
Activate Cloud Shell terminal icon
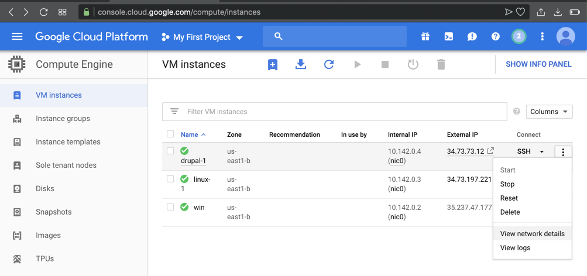click(449, 37)
